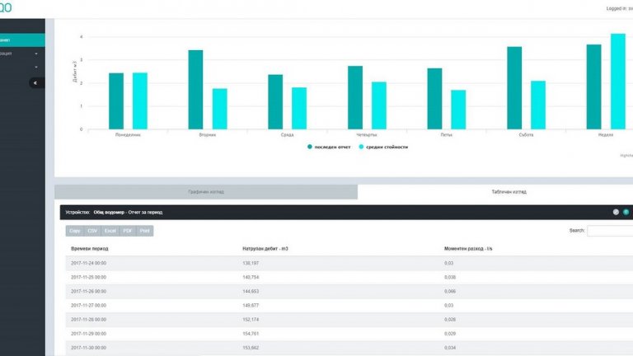The image size is (633, 356).
Task: Click the tall Вторник dark teal bar
Action: (x=195, y=89)
